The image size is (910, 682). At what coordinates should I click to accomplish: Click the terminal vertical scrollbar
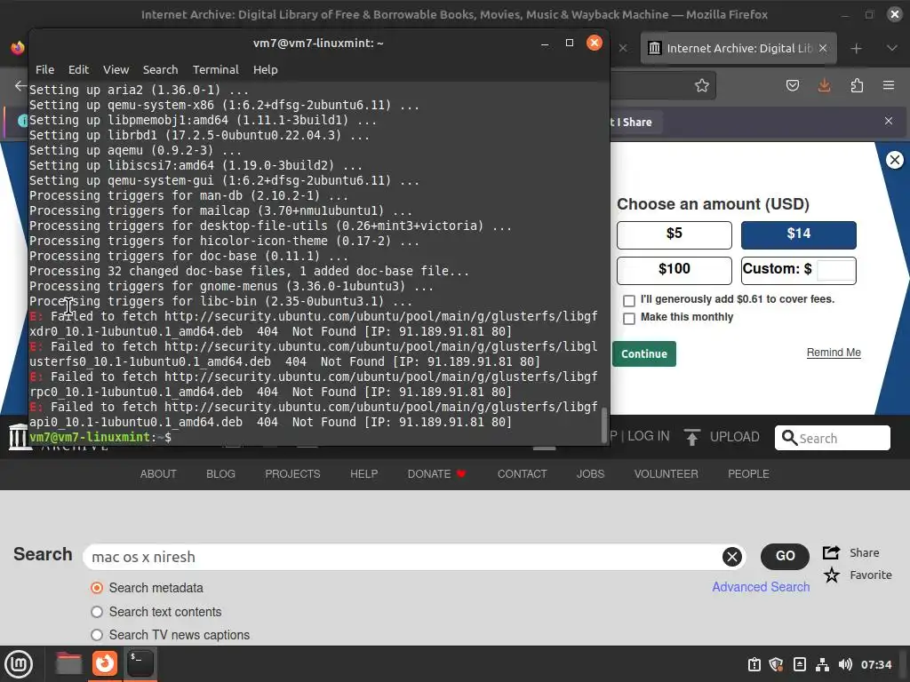click(604, 424)
